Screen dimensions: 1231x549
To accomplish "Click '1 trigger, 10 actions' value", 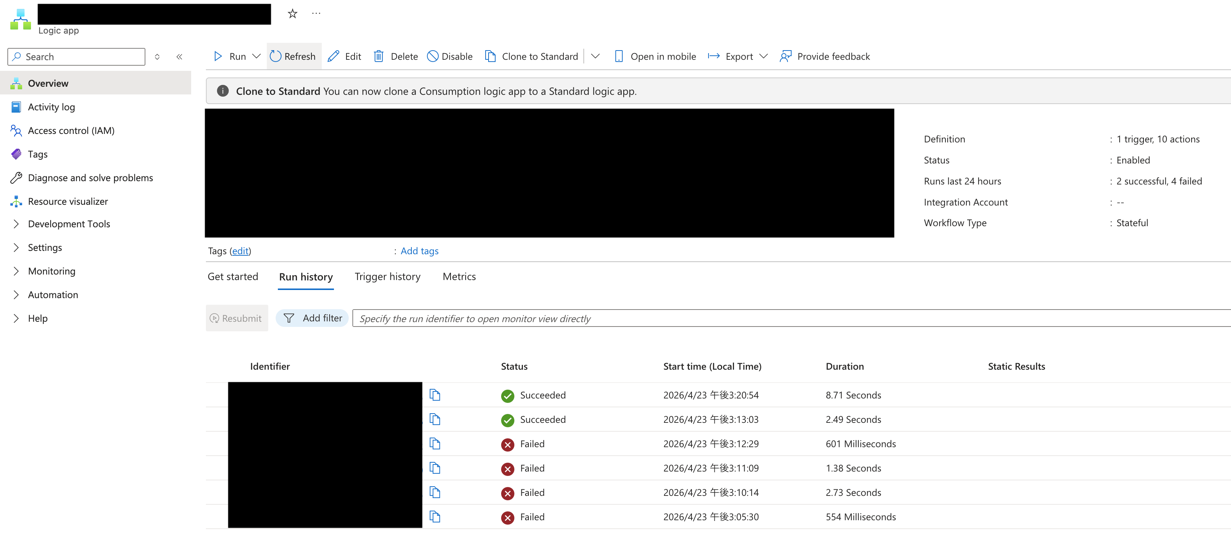I will (x=1158, y=139).
